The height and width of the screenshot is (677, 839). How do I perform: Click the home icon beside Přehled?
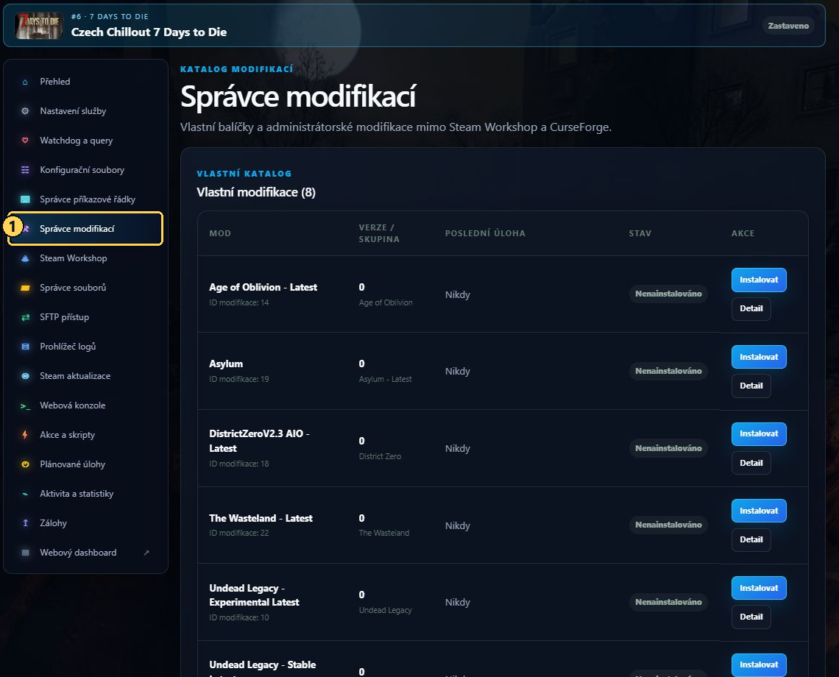click(x=25, y=82)
